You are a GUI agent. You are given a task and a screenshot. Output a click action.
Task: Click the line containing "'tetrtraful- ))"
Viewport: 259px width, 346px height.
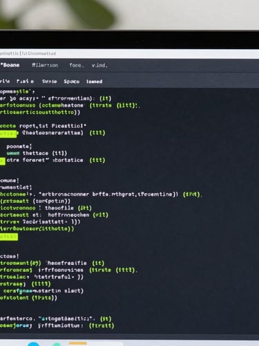coord(41,277)
